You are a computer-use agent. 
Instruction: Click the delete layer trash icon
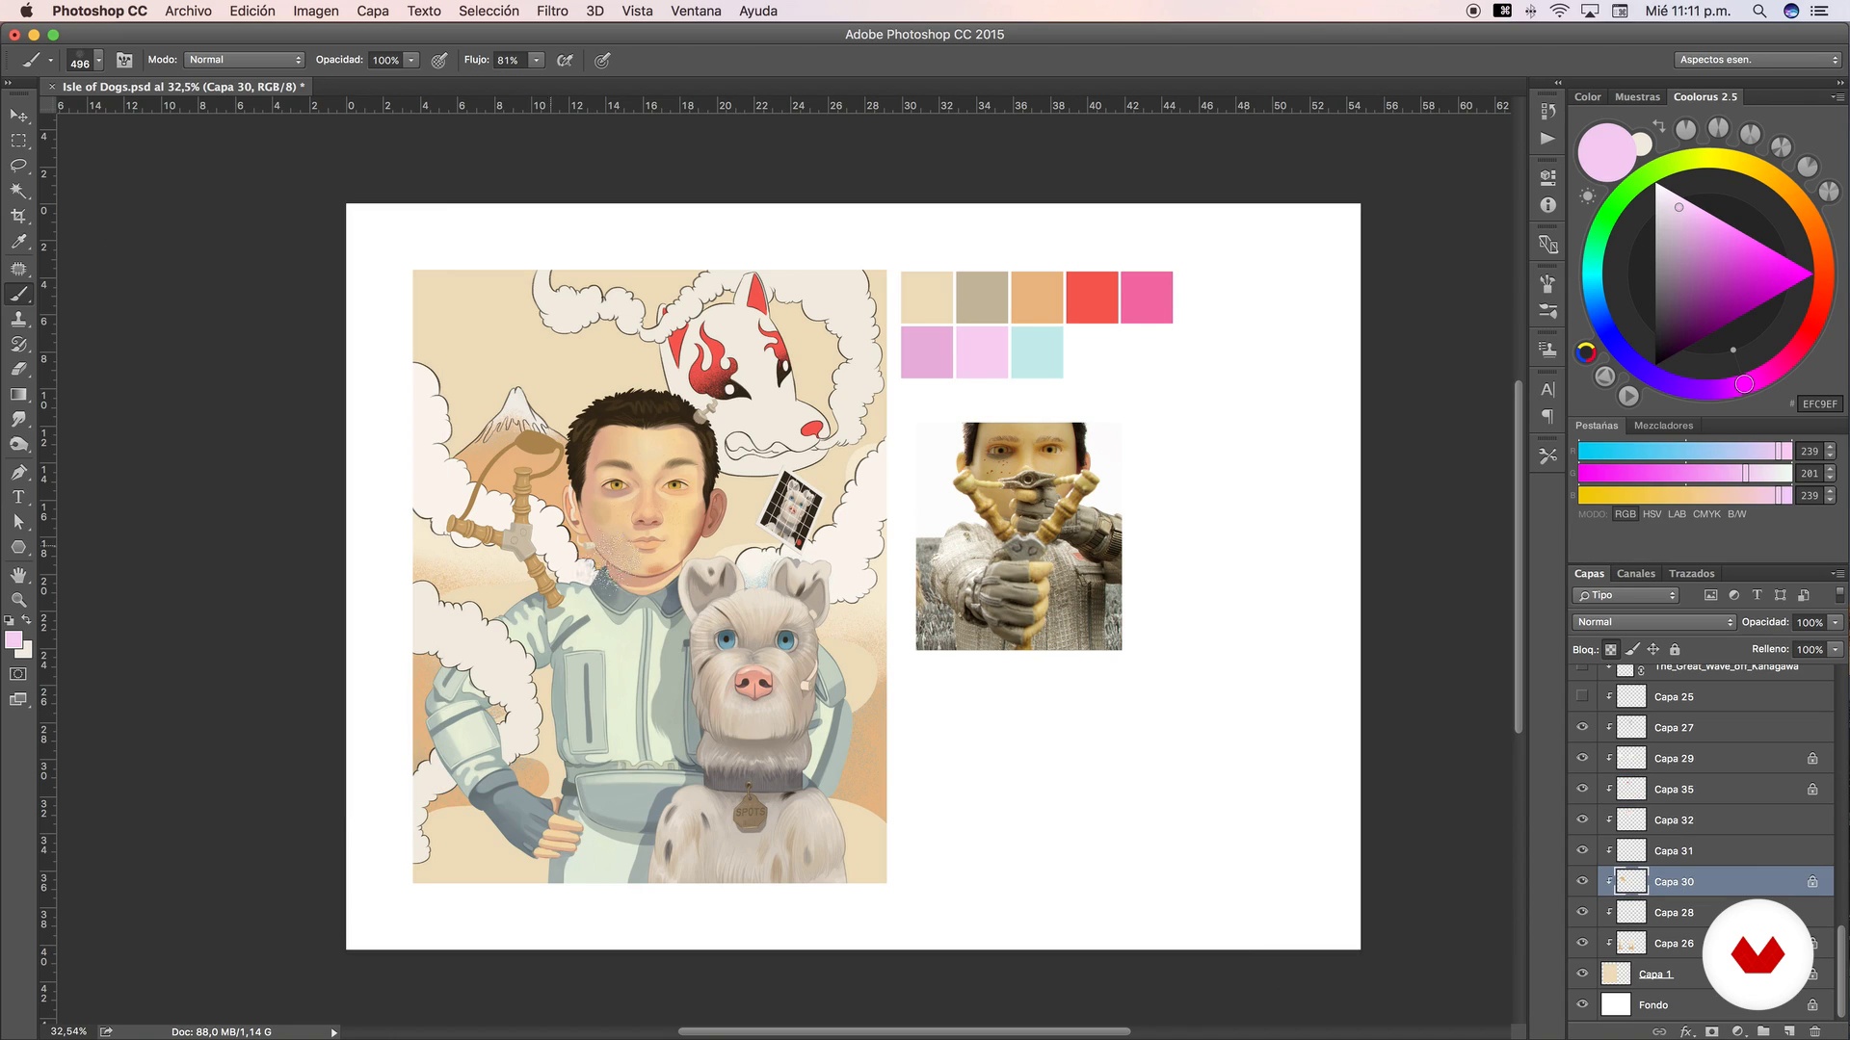point(1814,1031)
